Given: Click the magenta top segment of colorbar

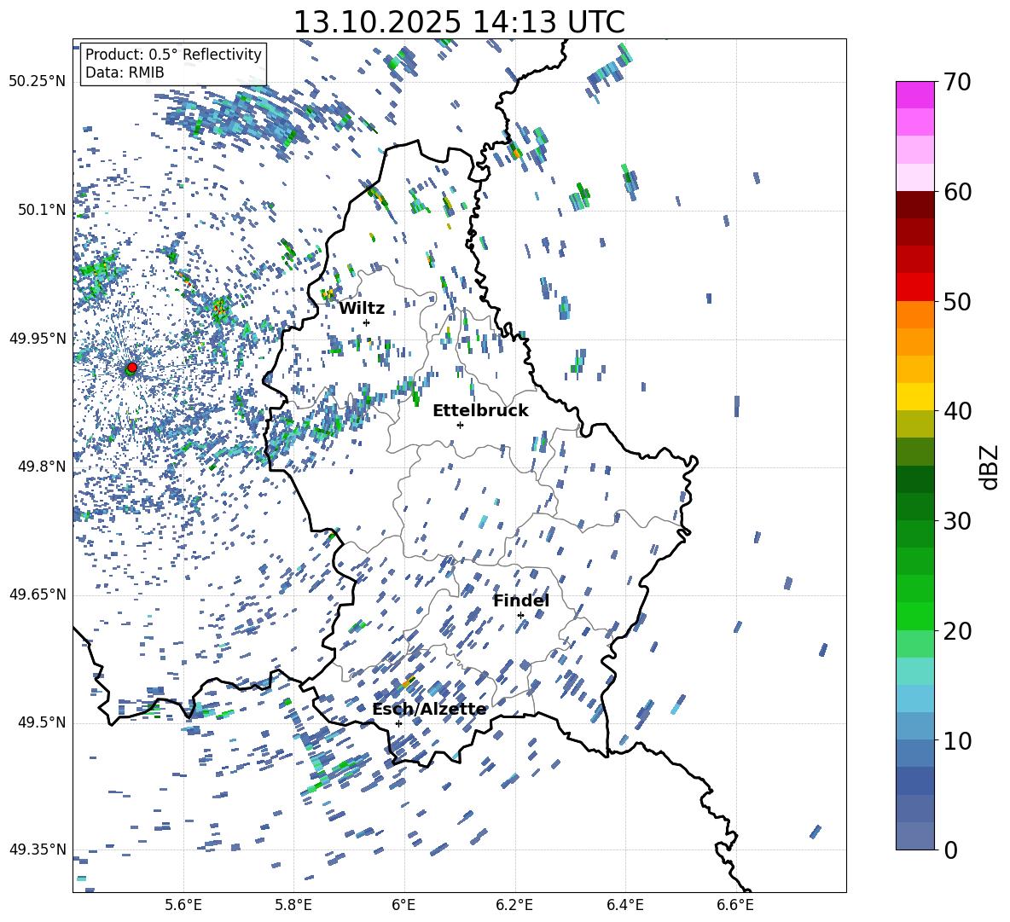Looking at the screenshot, I should tap(915, 95).
